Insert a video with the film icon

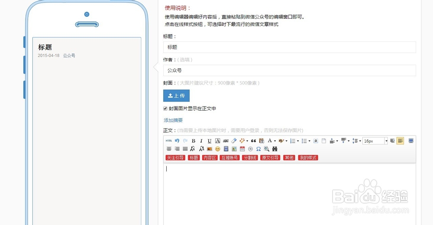226,149
